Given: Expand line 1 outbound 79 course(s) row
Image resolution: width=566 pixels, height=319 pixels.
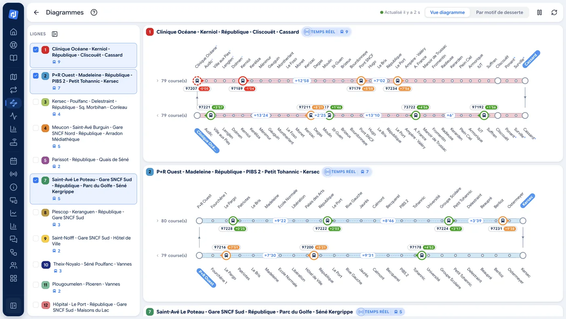Looking at the screenshot, I should point(171,81).
